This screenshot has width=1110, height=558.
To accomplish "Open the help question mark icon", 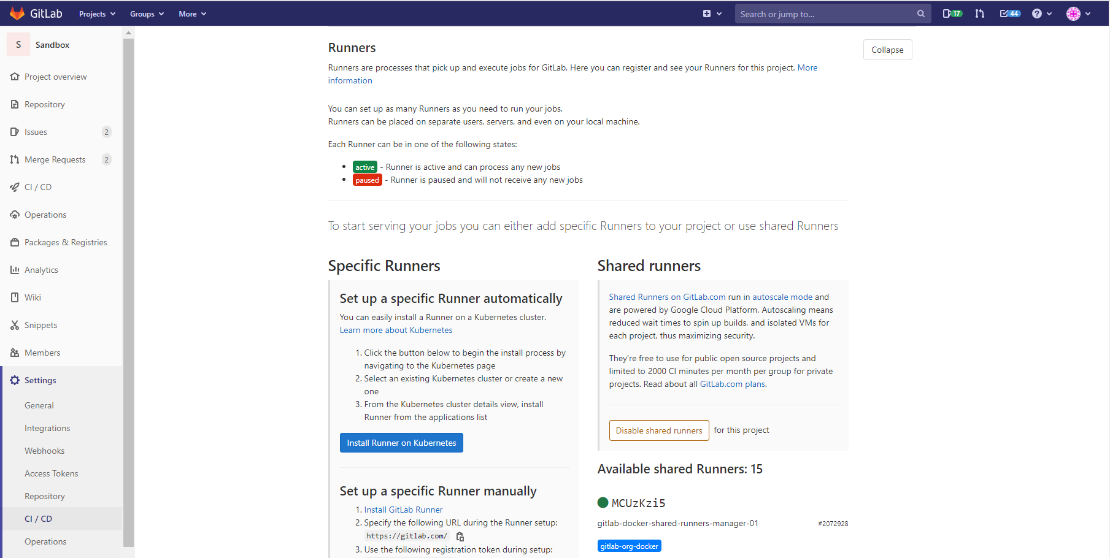I will pos(1037,13).
